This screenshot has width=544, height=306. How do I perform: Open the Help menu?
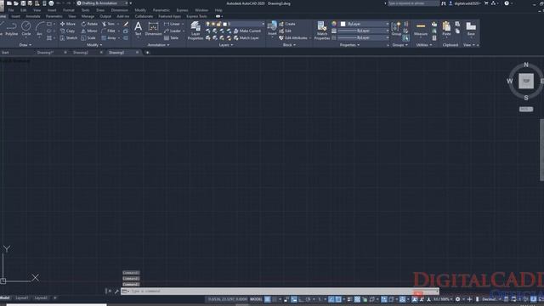tap(218, 10)
